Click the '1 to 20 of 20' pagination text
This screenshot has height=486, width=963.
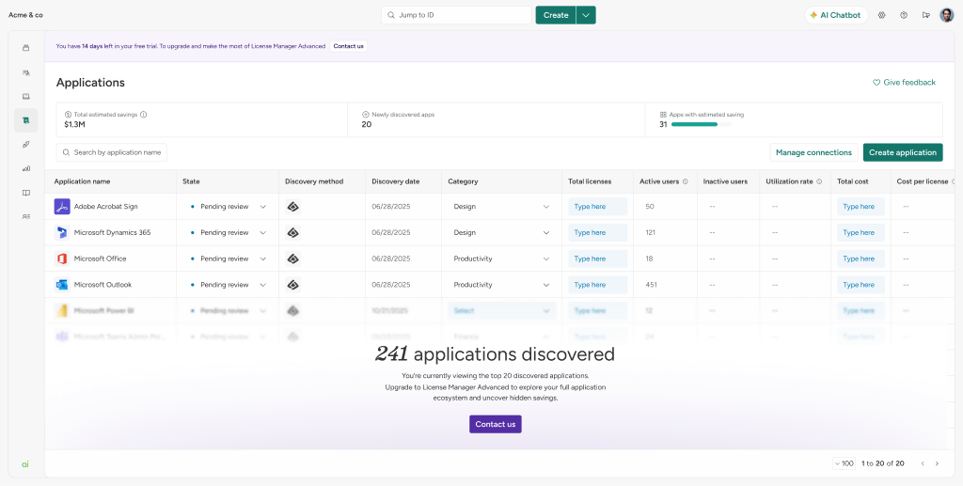[x=882, y=464]
